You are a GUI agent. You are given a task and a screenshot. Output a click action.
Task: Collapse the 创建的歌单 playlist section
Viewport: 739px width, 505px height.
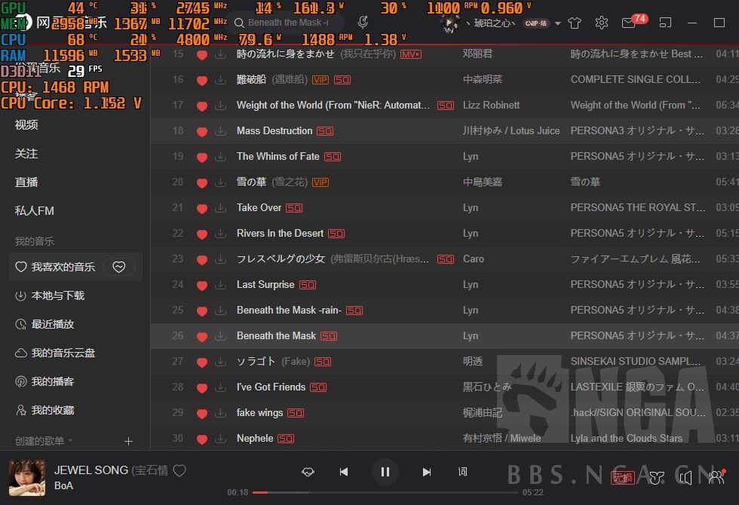tap(70, 441)
